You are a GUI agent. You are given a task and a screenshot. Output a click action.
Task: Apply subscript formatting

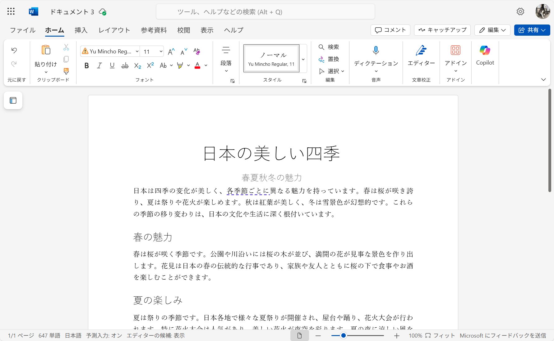[x=137, y=65]
